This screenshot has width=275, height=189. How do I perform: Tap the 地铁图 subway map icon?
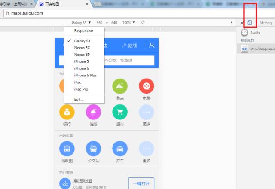point(67,149)
